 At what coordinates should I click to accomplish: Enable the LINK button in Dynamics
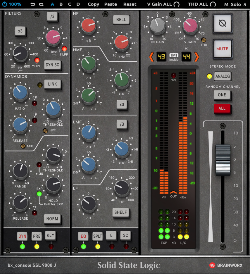pyautogui.click(x=52, y=84)
